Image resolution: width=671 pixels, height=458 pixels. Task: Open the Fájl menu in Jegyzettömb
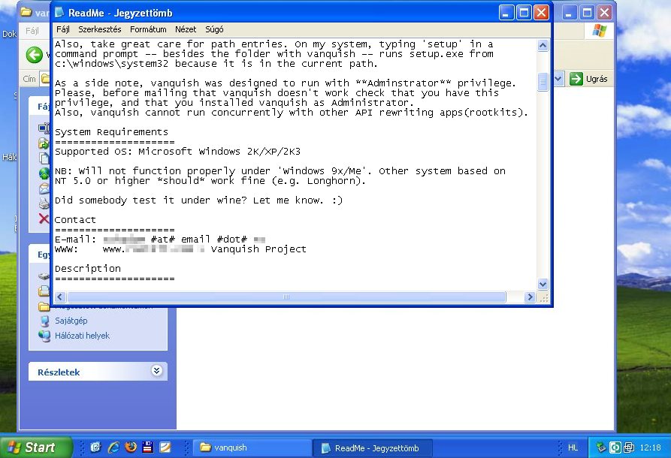tap(62, 29)
